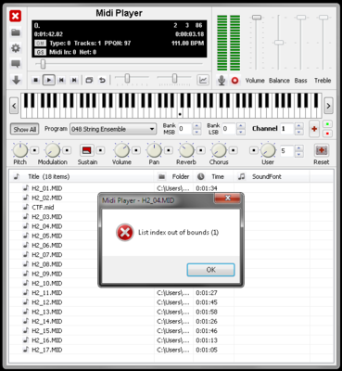The height and width of the screenshot is (371, 342).
Task: Click the red plus icon next to Channel
Action: [314, 129]
